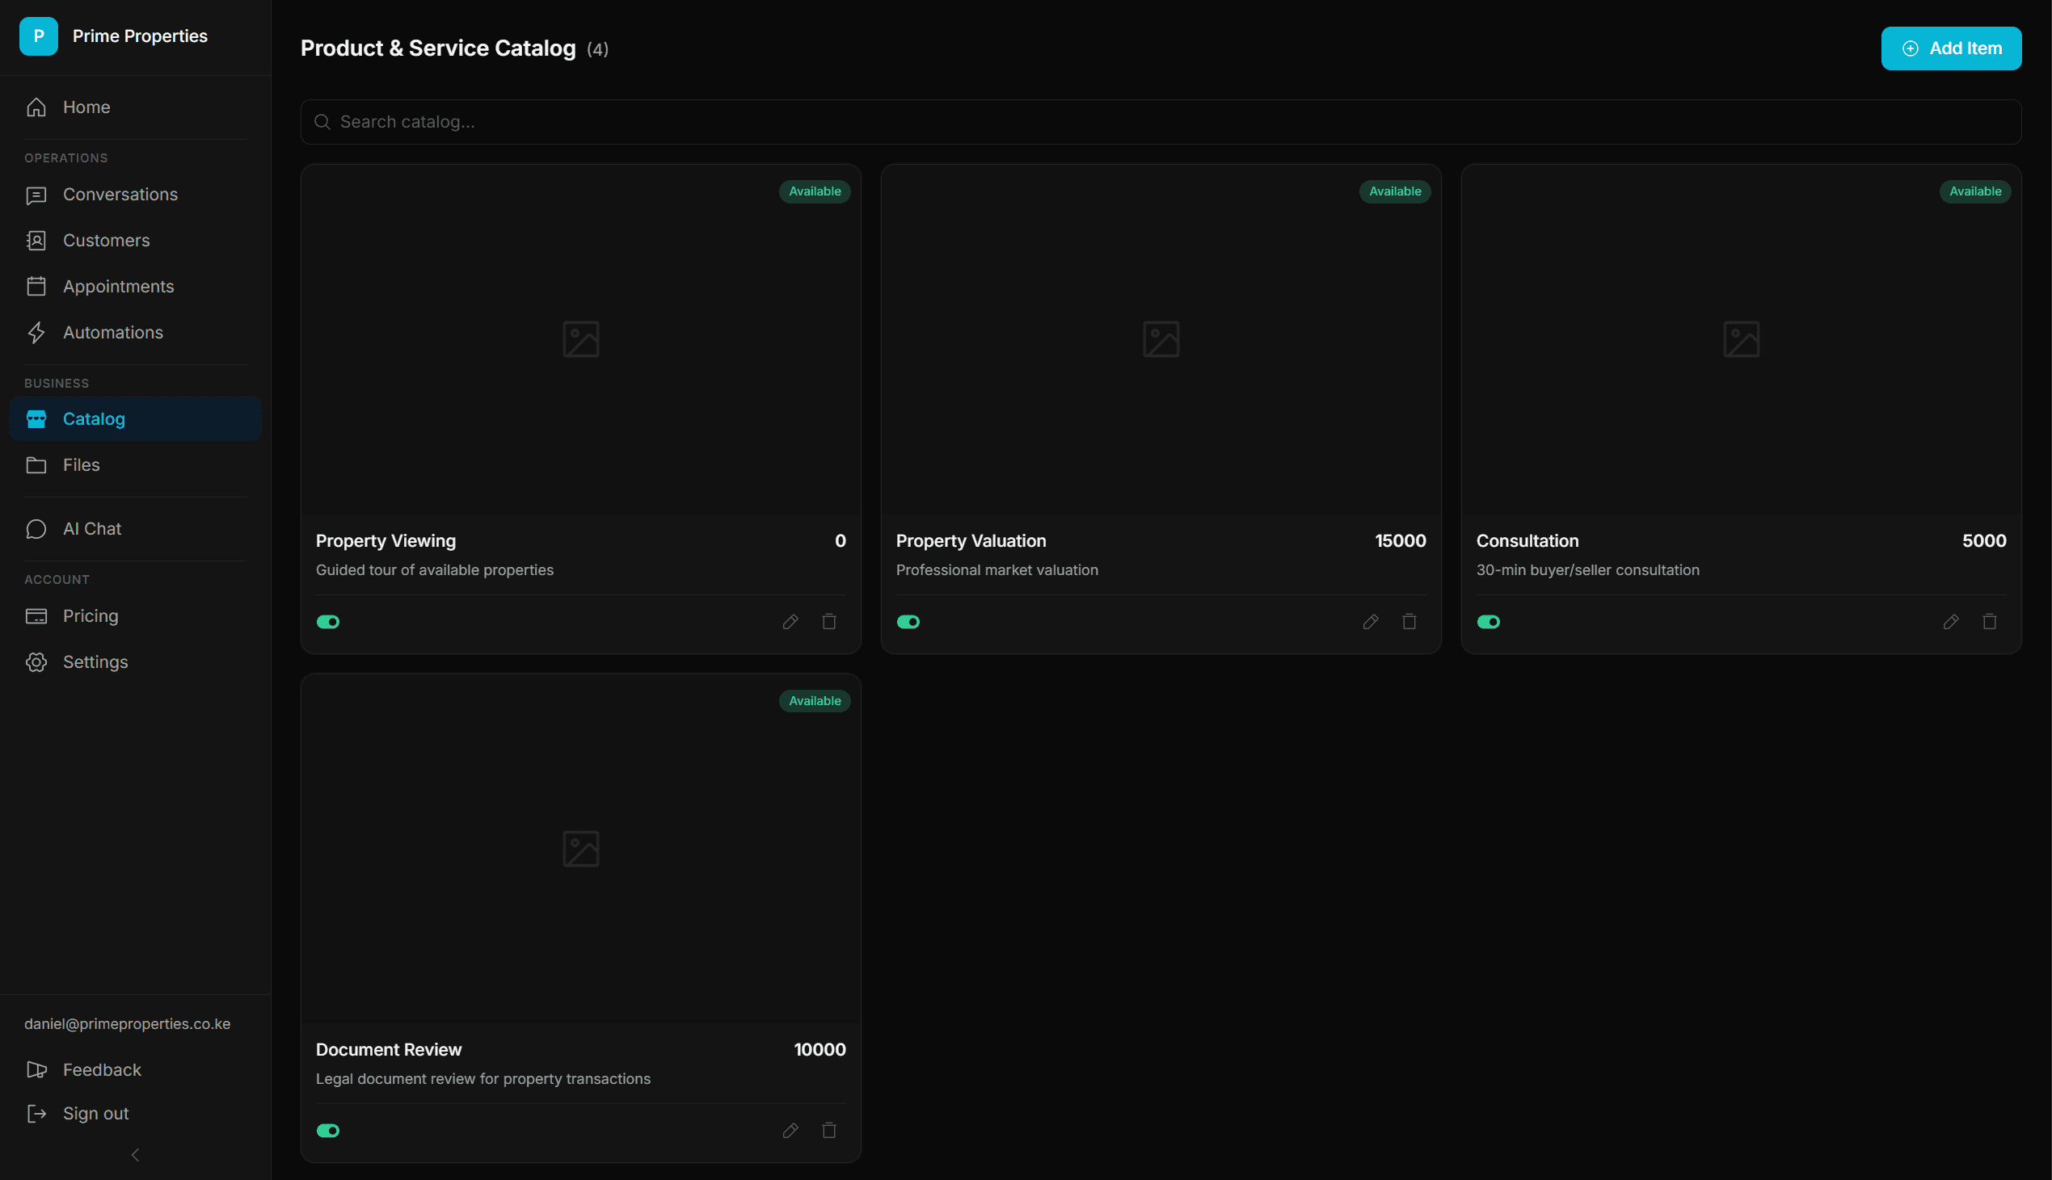2052x1180 pixels.
Task: Collapse the sidebar with the chevron
Action: (136, 1155)
